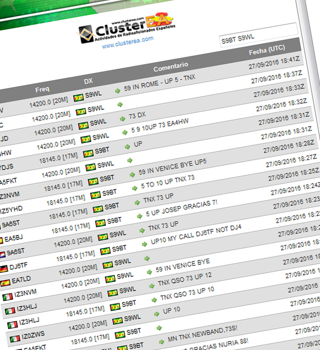Screen dimensions: 320x350
Task: Click the flag icon in the 18:37Z row
Action: 81,112
